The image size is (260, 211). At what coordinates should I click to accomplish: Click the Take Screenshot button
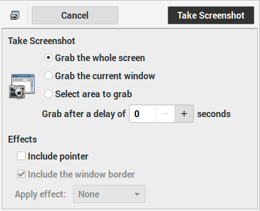pyautogui.click(x=211, y=15)
